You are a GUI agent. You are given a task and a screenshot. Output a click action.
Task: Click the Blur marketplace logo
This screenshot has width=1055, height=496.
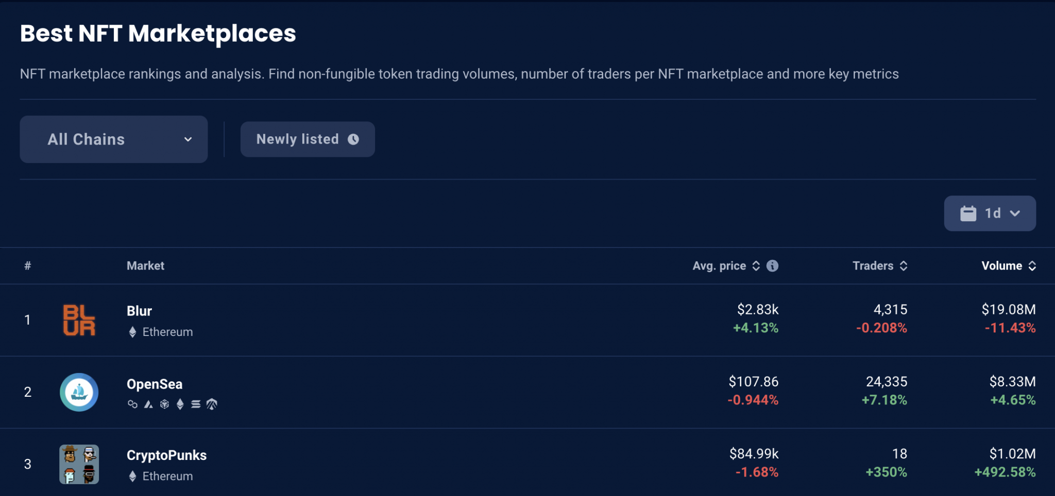[x=79, y=320]
